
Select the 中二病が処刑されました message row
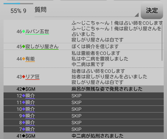point(97,136)
